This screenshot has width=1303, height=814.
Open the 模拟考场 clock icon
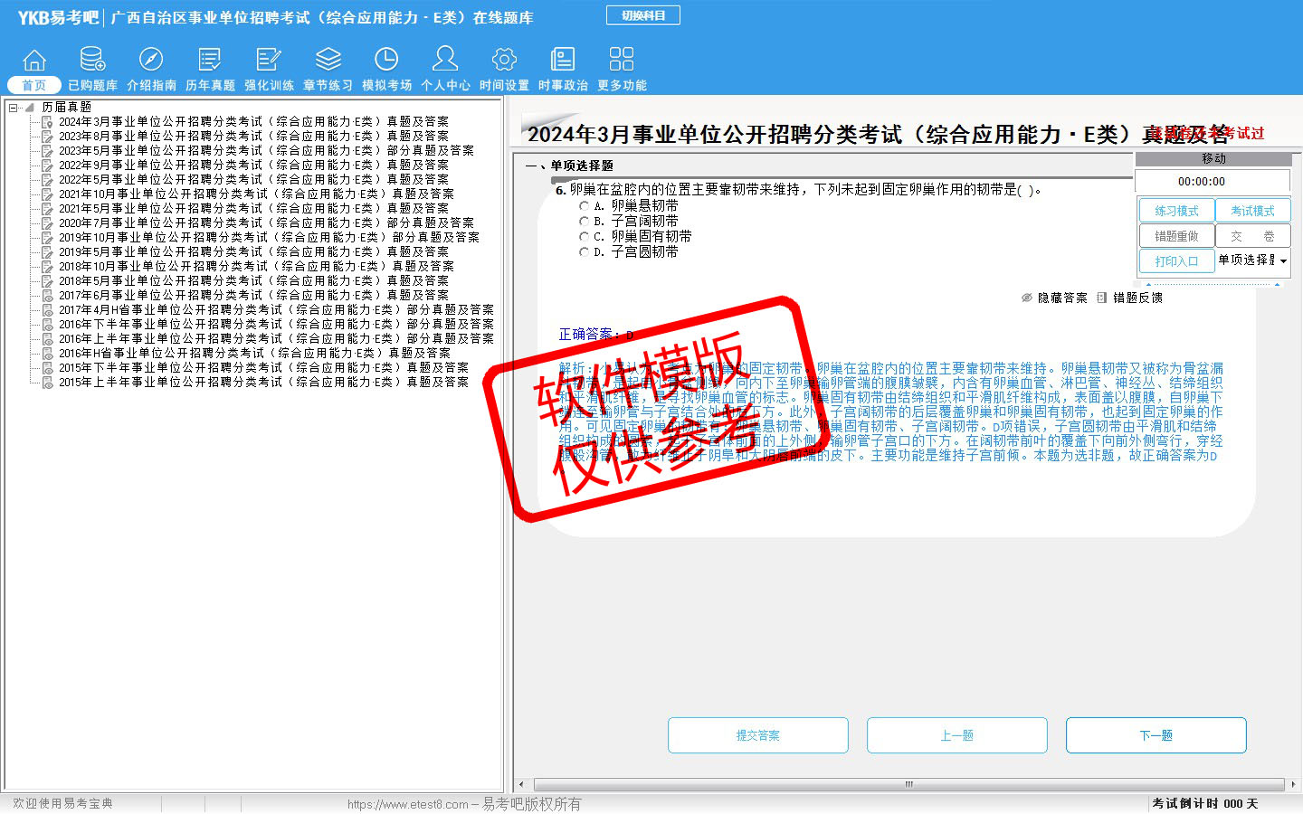point(386,61)
